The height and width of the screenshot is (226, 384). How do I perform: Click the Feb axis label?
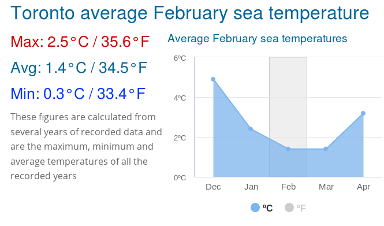pos(288,187)
